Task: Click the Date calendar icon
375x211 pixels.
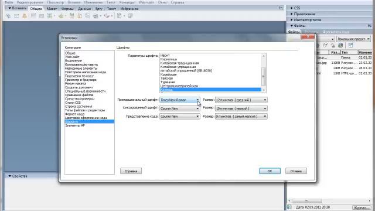Action: 71,16
